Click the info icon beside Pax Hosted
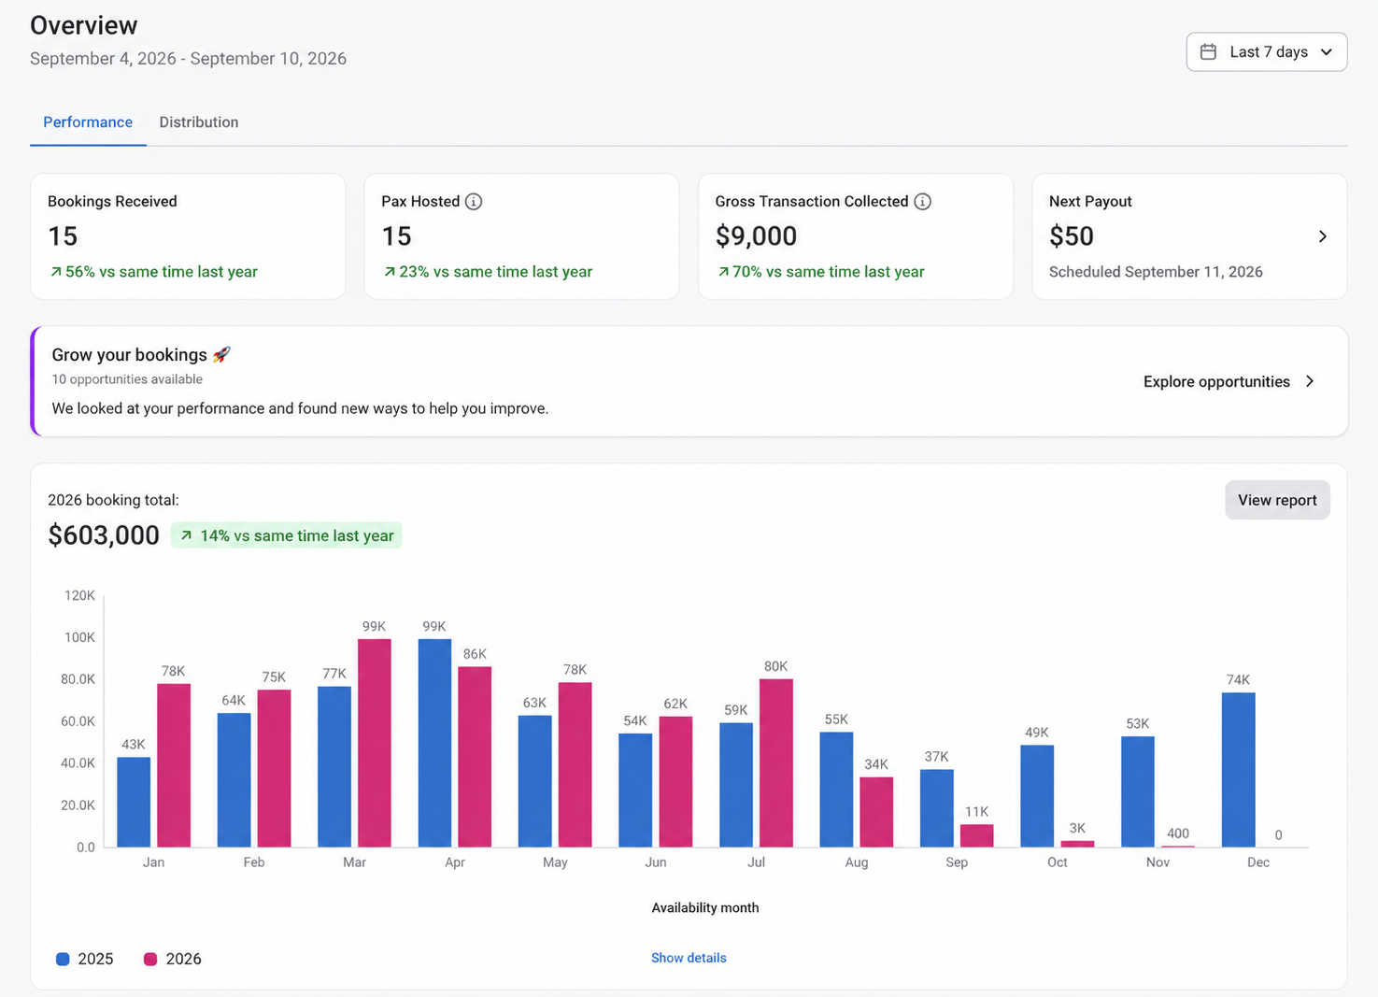The width and height of the screenshot is (1378, 997). click(x=474, y=202)
